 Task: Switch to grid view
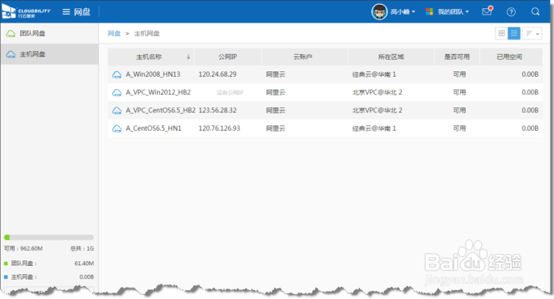point(501,33)
